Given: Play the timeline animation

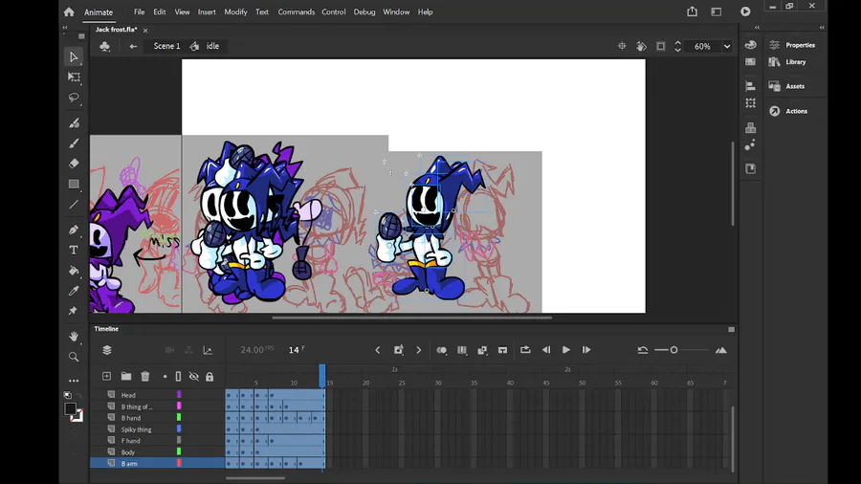Looking at the screenshot, I should (x=566, y=349).
